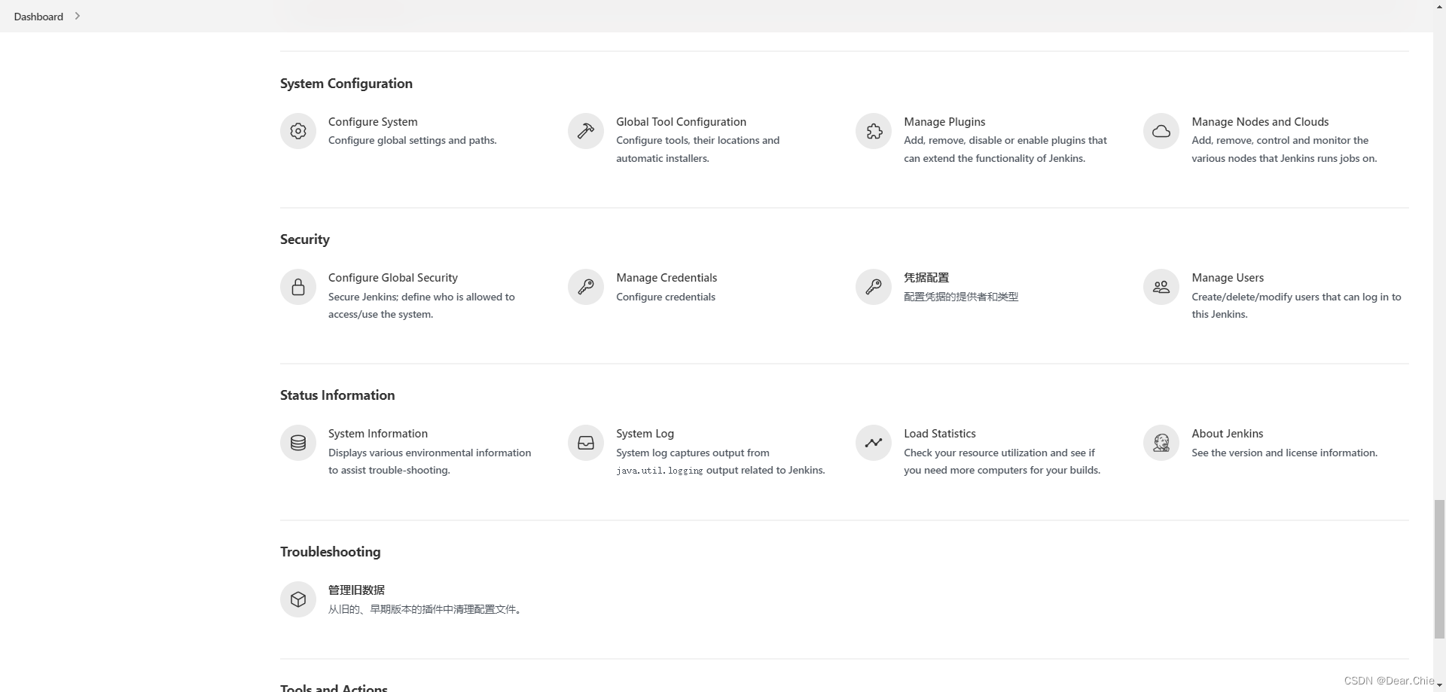Screen dimensions: 1446x692
Task: Click the vertical scrollbar thumb
Action: tap(1439, 568)
